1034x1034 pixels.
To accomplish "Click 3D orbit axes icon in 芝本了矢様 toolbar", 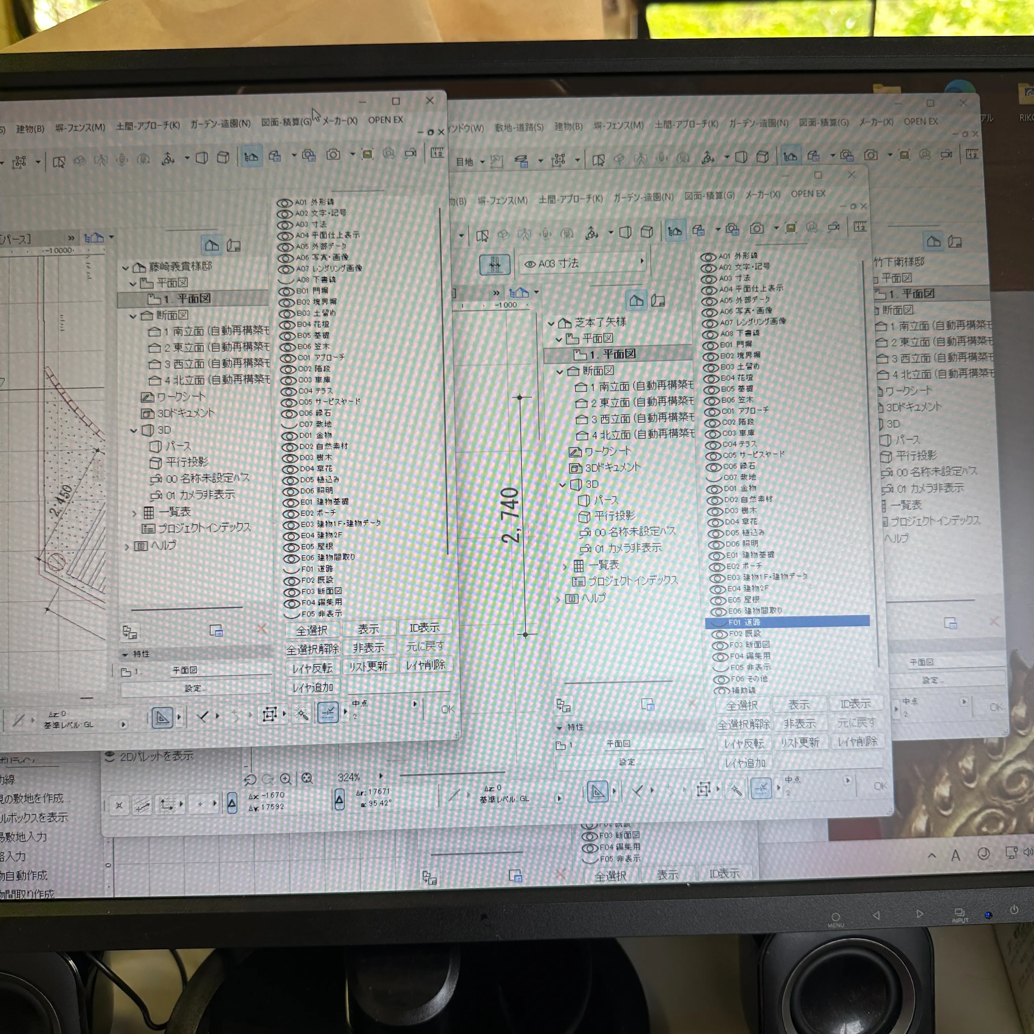I will (592, 233).
